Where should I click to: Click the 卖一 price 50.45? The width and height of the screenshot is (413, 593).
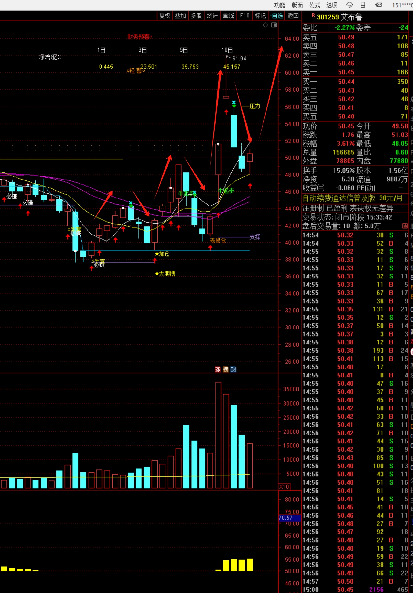point(346,72)
